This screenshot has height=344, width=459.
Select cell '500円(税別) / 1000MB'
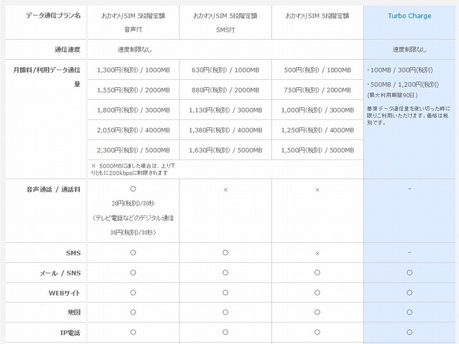click(x=318, y=70)
